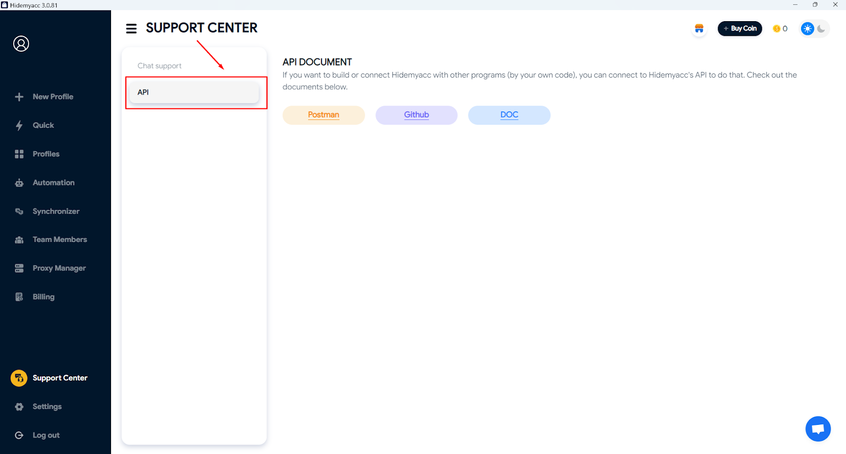Image resolution: width=846 pixels, height=454 pixels.
Task: Open the user account avatar icon
Action: tap(21, 44)
